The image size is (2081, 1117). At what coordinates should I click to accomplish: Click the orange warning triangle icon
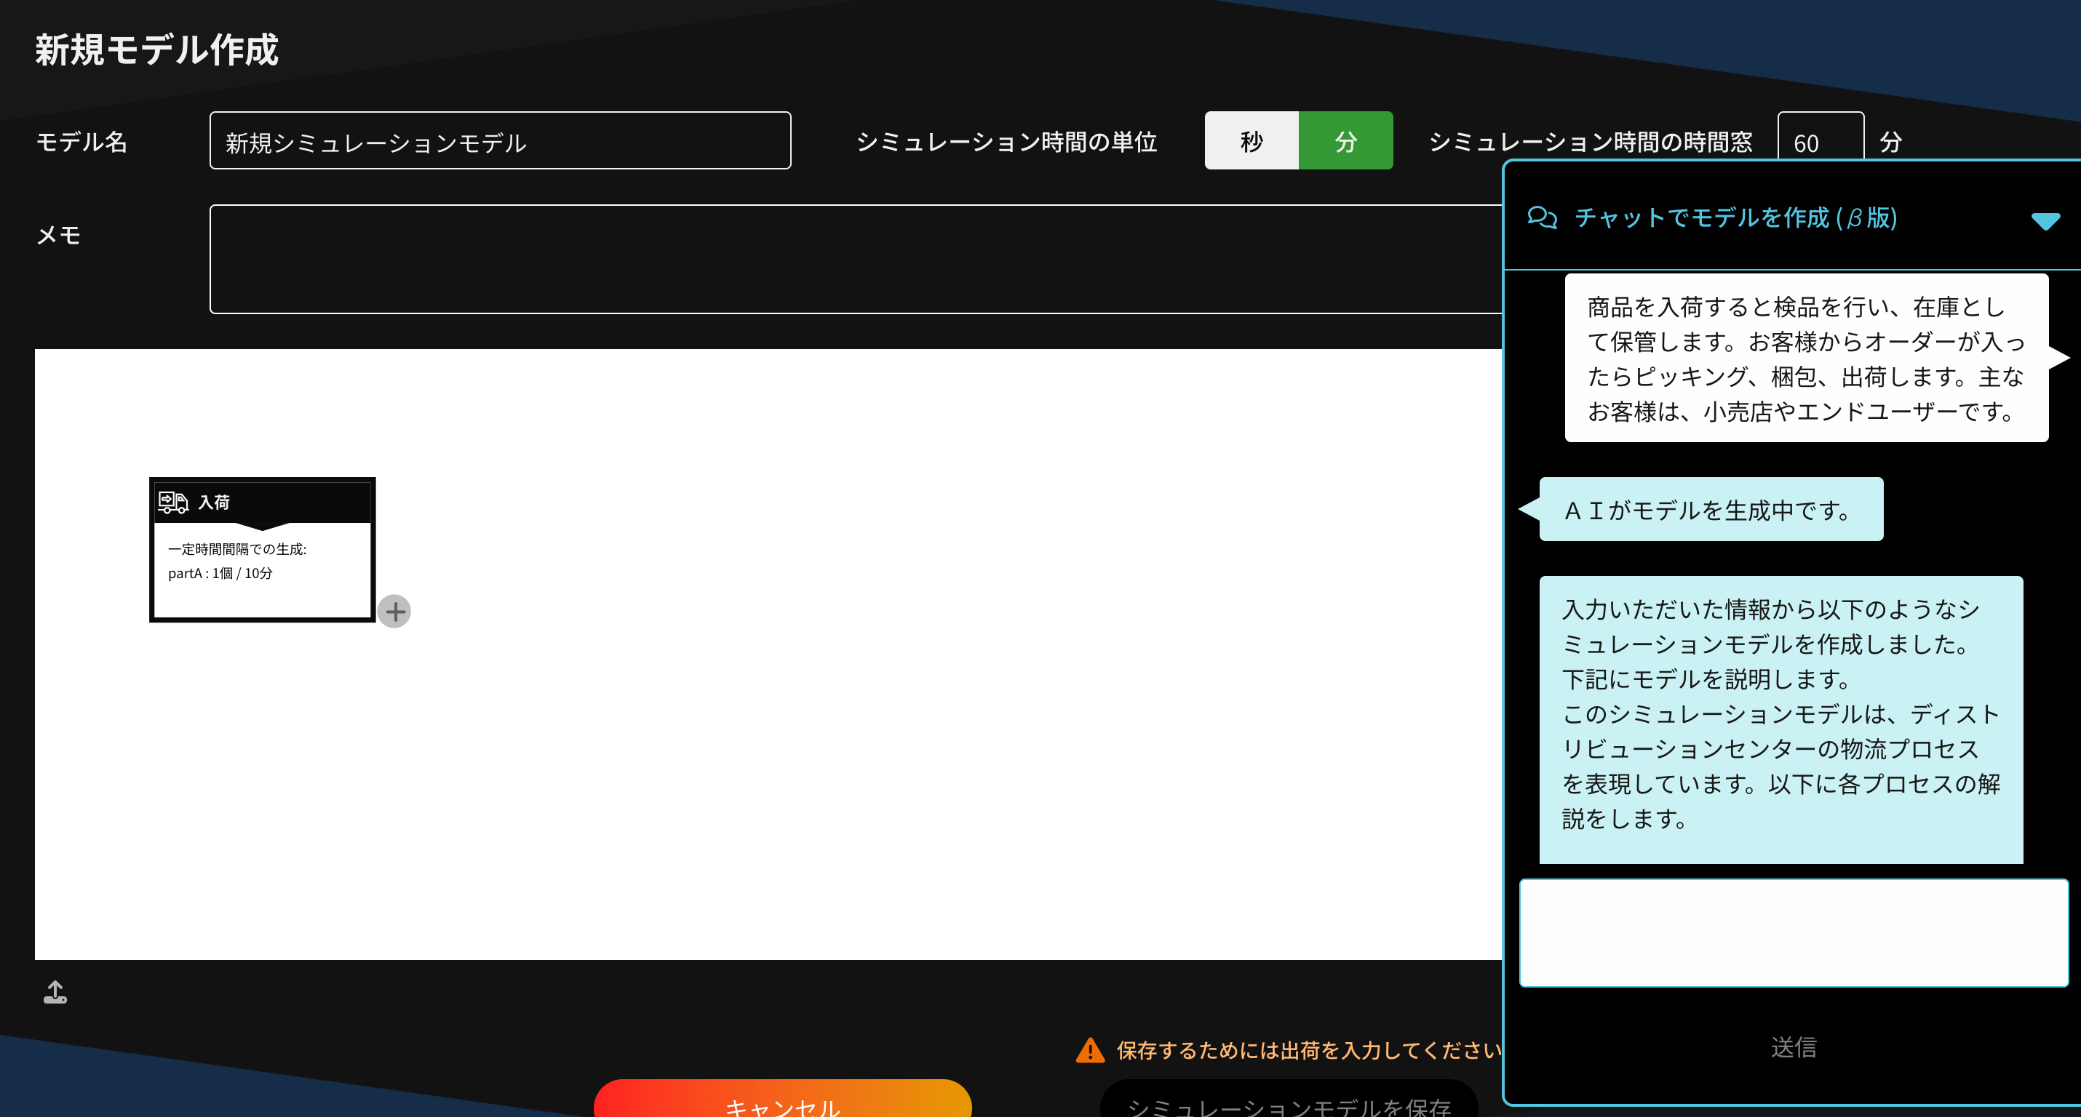1090,1050
